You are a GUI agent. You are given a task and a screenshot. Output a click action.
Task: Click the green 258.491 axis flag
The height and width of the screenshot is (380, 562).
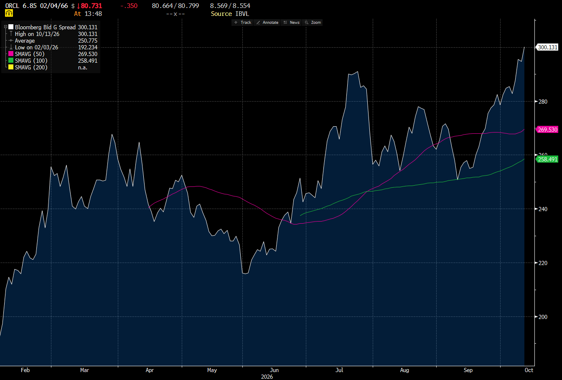click(547, 159)
